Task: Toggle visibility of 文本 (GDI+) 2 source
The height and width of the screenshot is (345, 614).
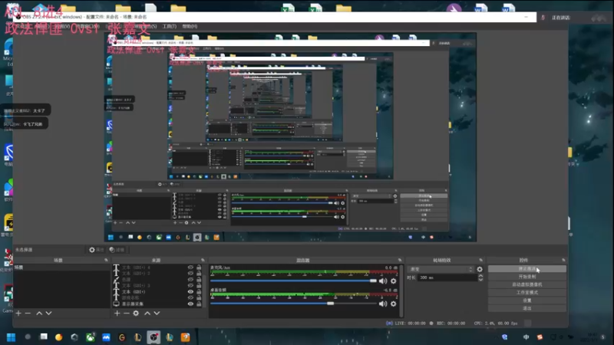Action: [x=190, y=274]
